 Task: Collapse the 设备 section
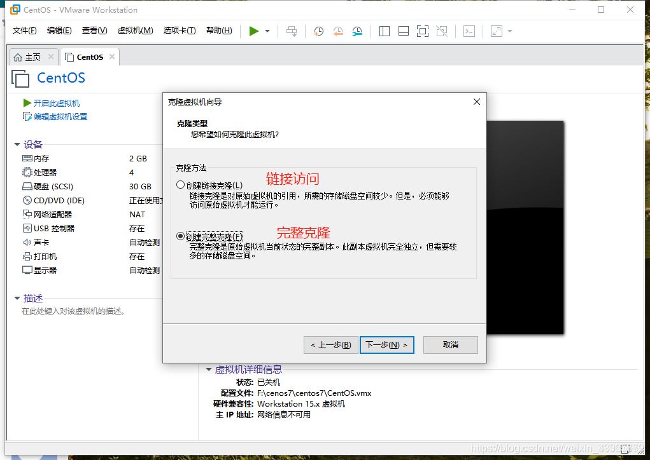[x=17, y=144]
